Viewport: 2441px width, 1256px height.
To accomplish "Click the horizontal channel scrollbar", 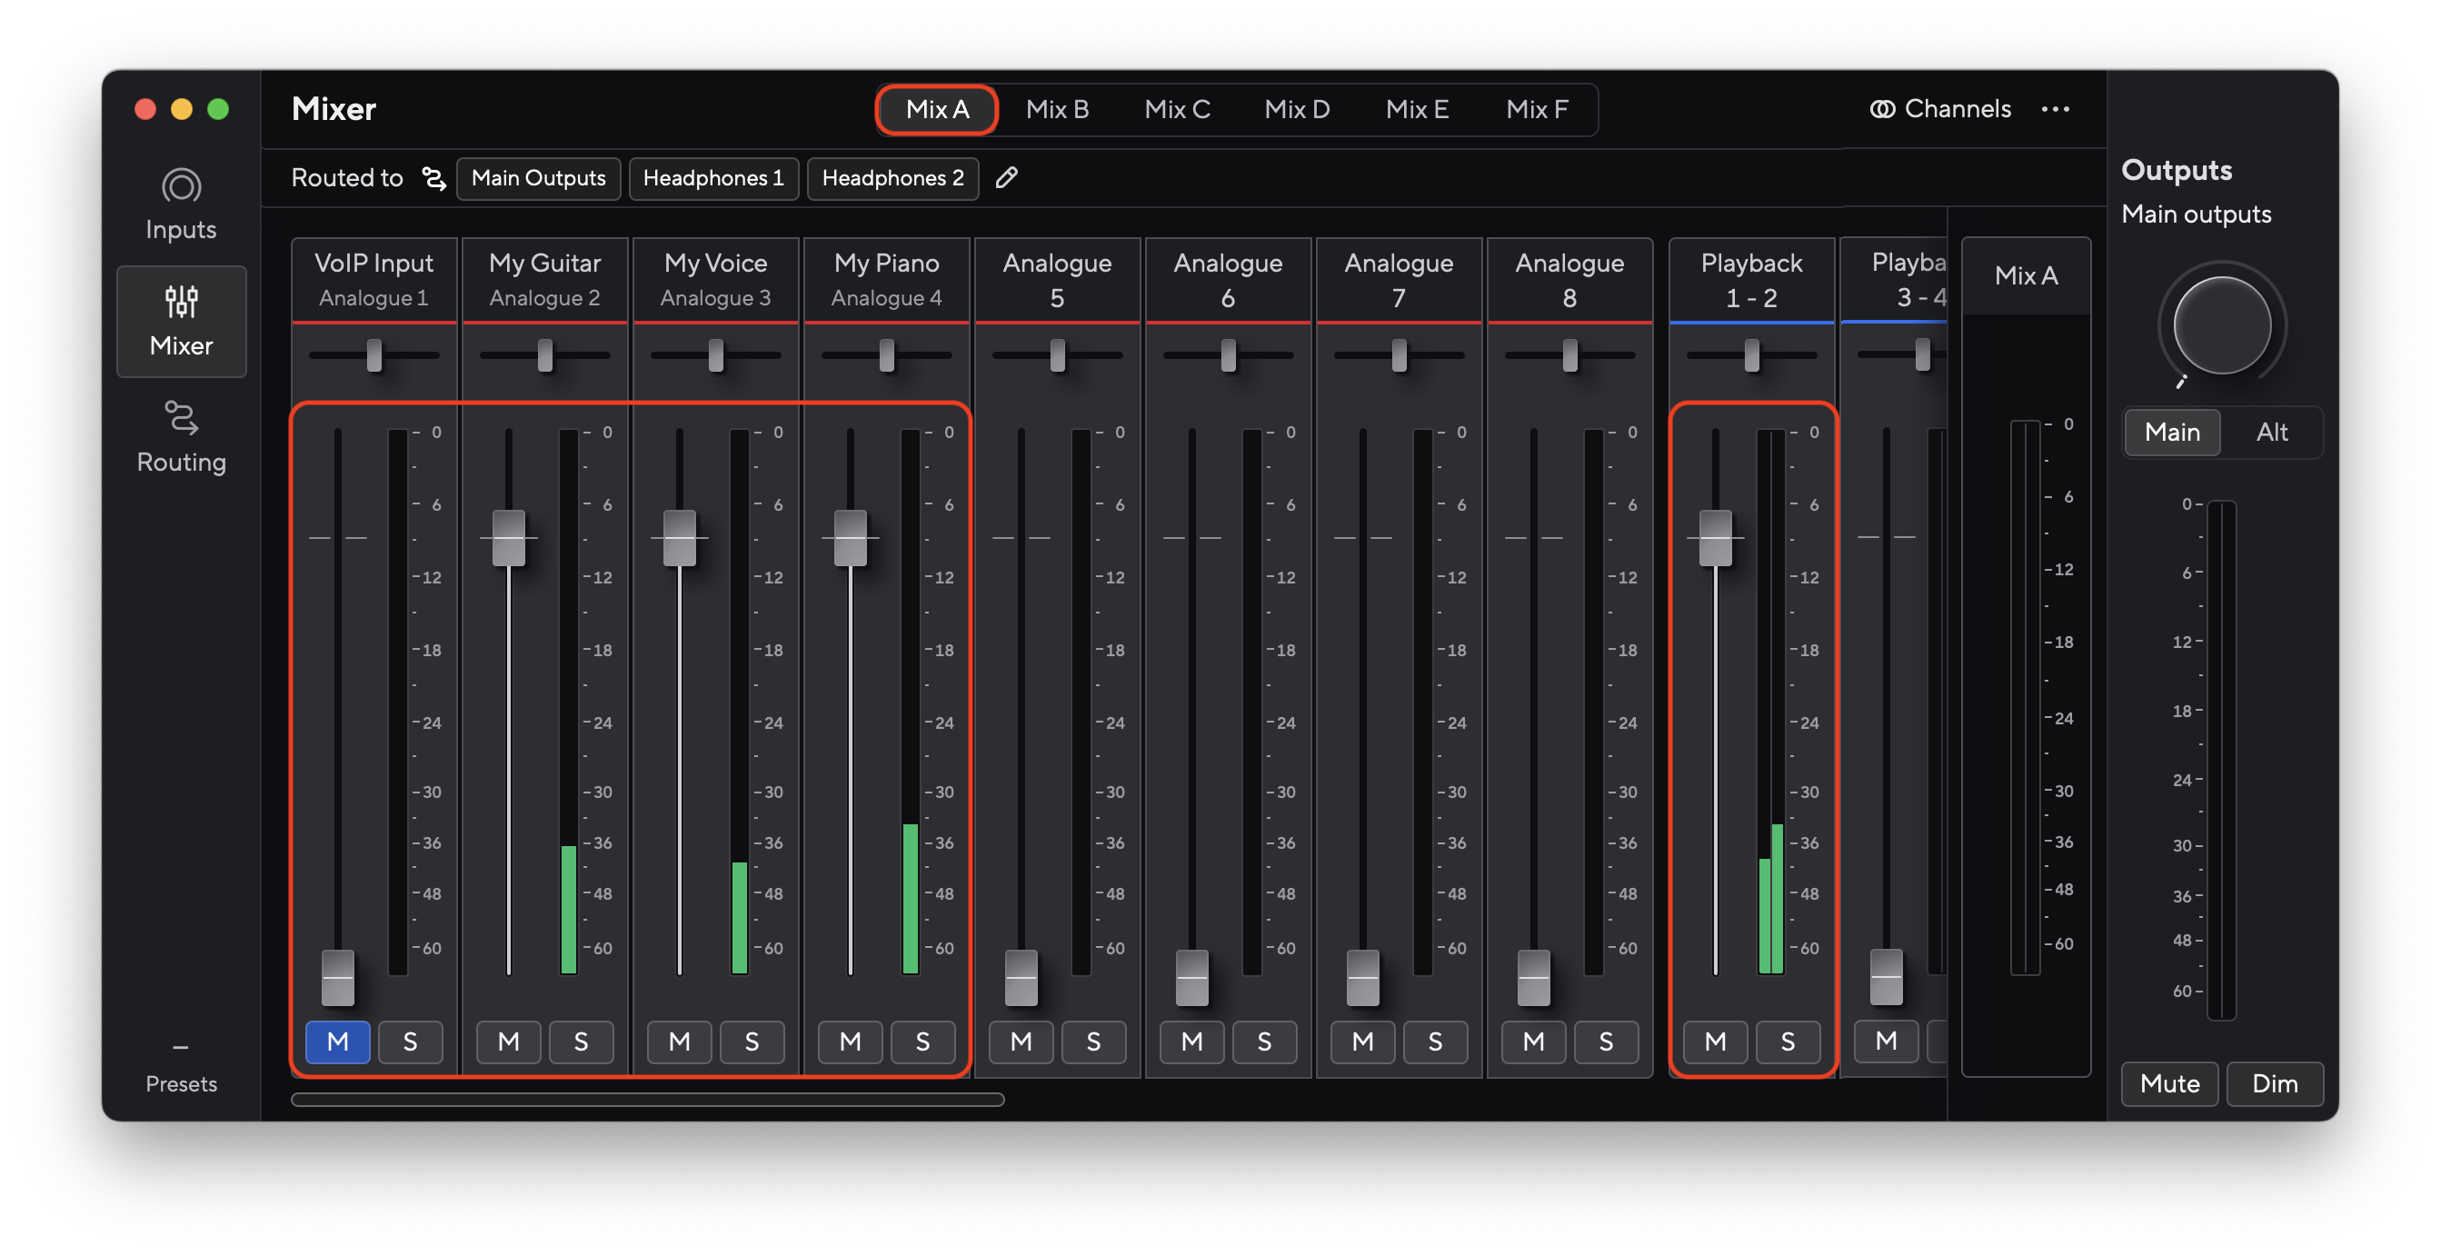I will point(647,1100).
